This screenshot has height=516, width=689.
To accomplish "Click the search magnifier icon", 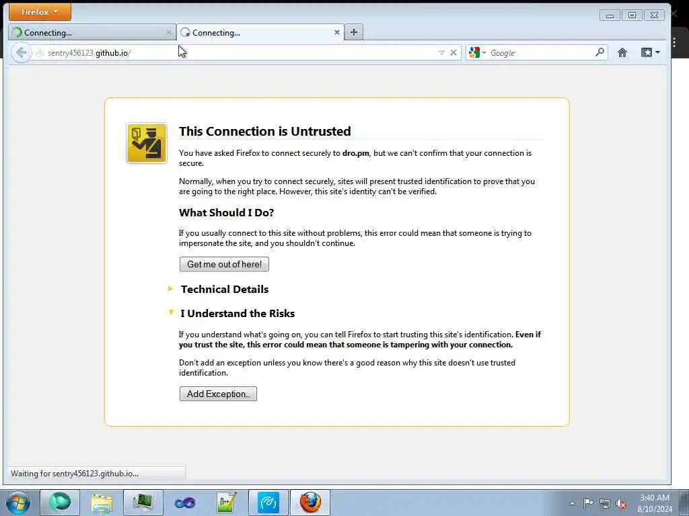I will 600,52.
